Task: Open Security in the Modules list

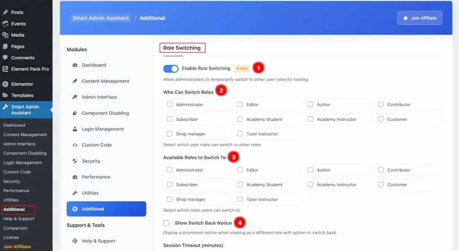Action: coord(106,161)
